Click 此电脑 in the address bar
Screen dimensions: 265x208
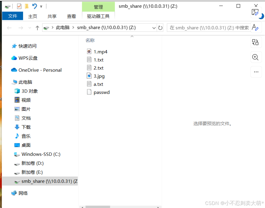(x=63, y=28)
